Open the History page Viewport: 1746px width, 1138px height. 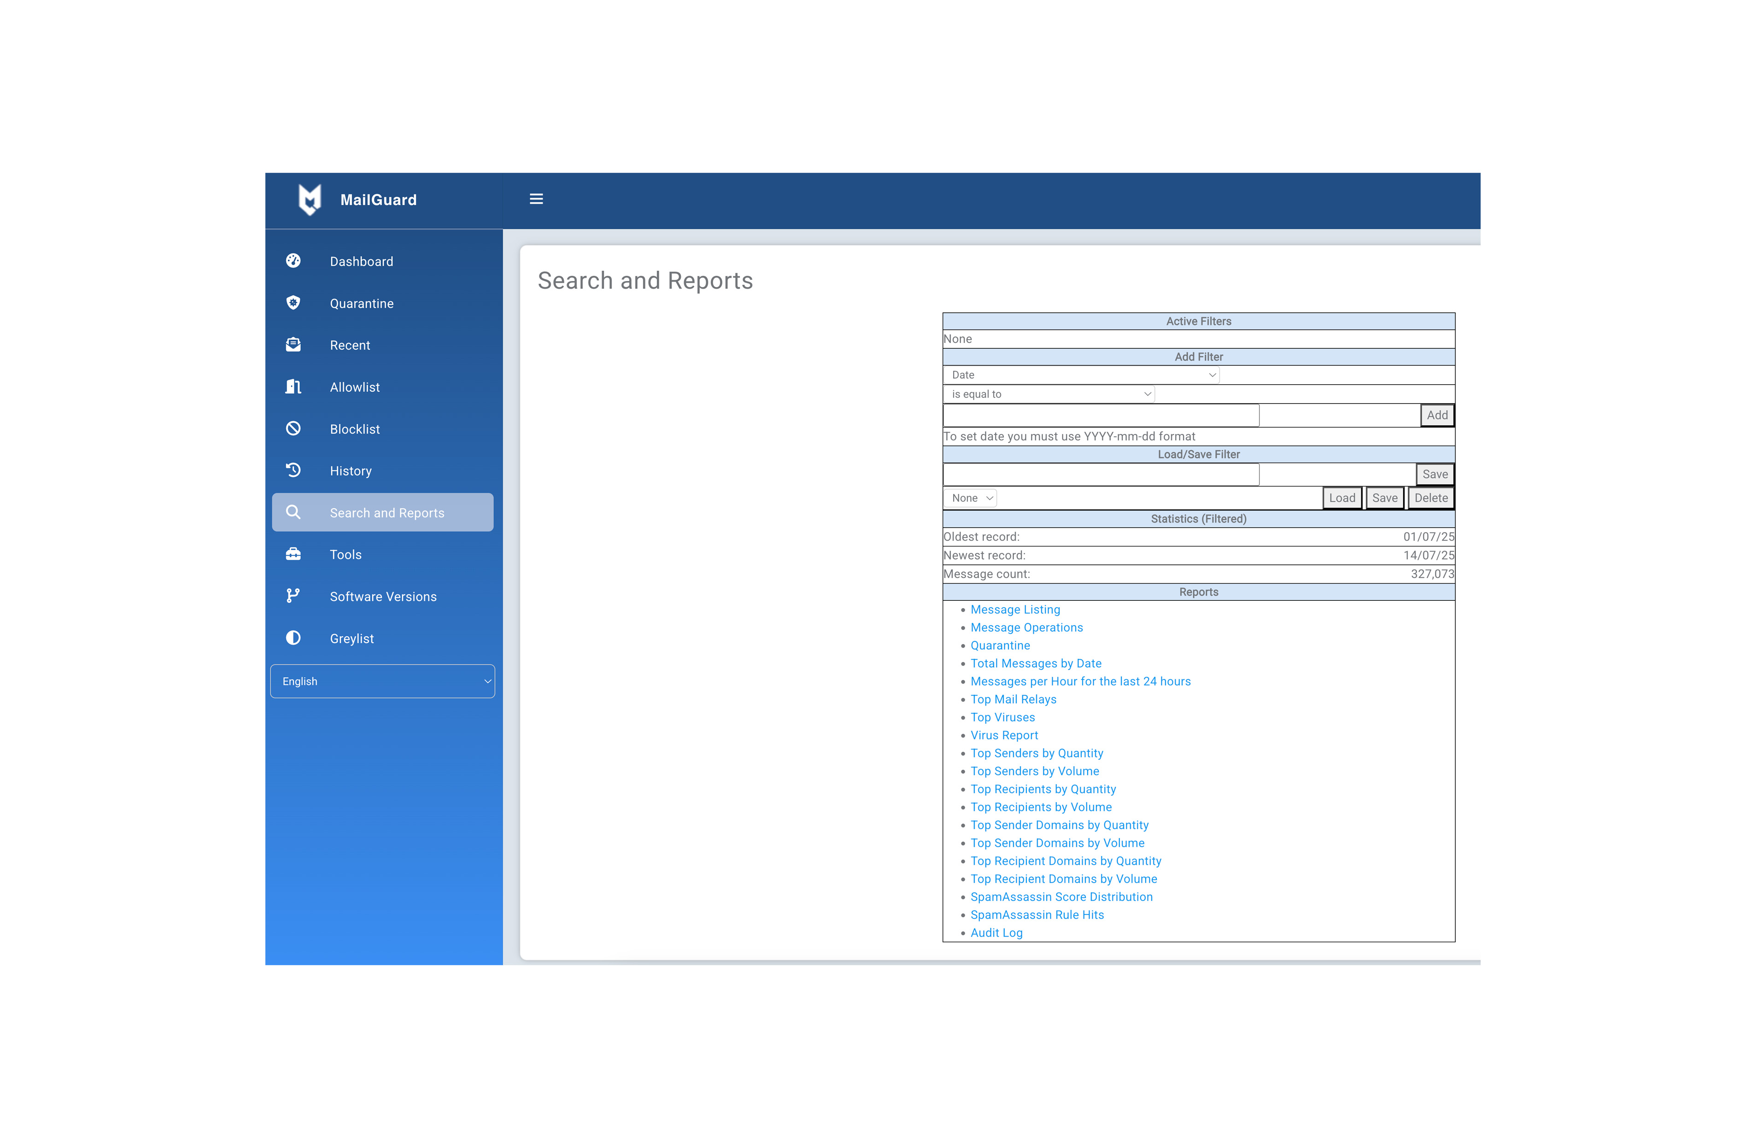(x=383, y=470)
